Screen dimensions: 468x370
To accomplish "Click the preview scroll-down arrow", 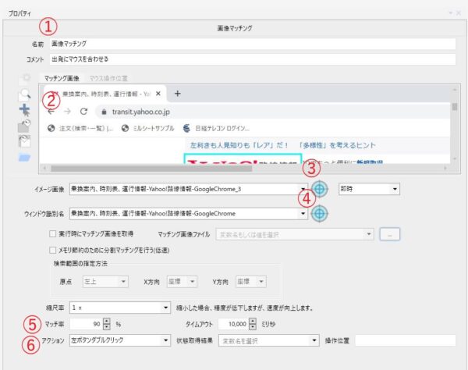I will tap(455, 158).
